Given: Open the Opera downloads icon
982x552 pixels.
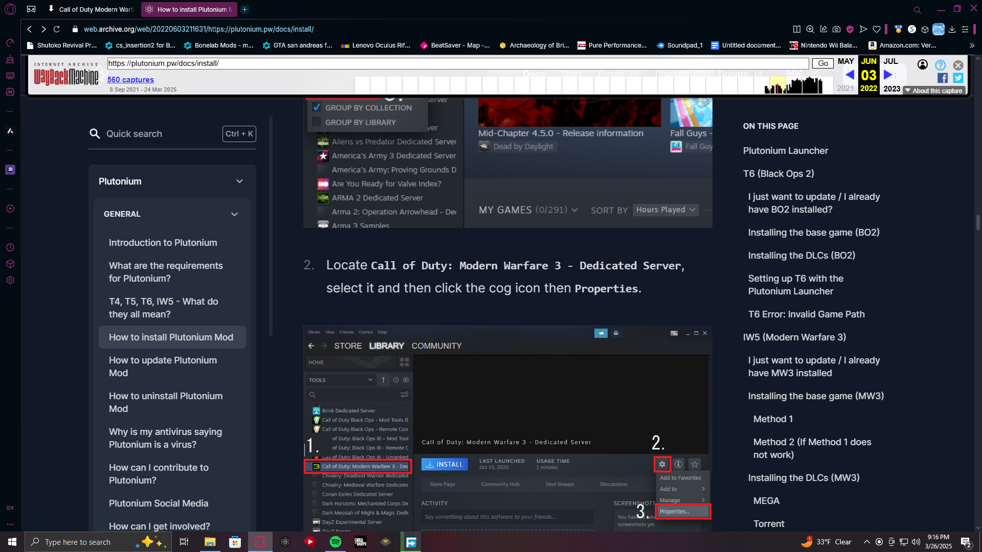Looking at the screenshot, I should (952, 29).
